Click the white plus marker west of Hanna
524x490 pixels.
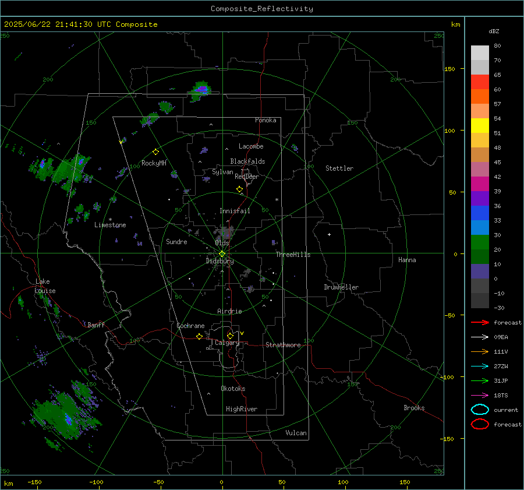pyautogui.click(x=329, y=234)
